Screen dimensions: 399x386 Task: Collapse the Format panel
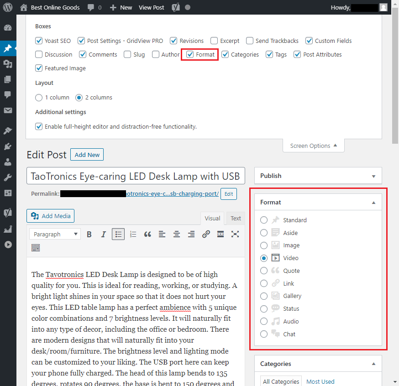pyautogui.click(x=373, y=203)
